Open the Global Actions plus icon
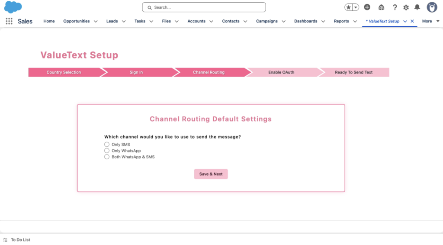 click(x=367, y=7)
